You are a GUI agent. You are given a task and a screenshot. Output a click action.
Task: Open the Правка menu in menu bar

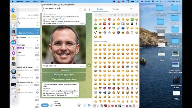coord(35,1)
